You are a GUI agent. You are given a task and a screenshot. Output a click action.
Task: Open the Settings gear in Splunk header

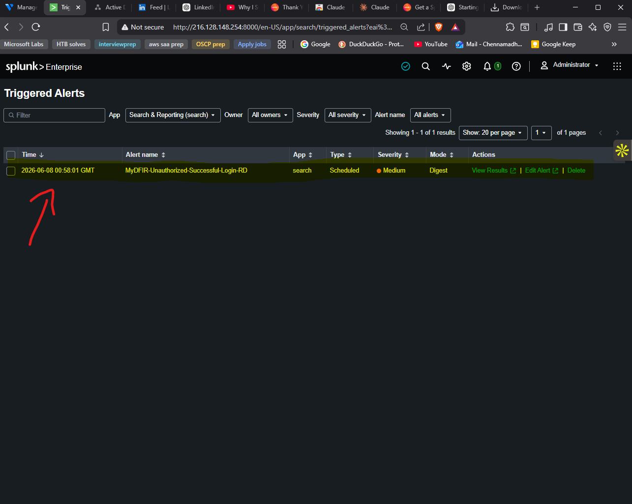pos(467,66)
